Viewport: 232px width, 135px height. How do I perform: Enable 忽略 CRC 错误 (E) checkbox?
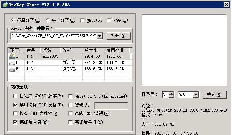[70, 114]
